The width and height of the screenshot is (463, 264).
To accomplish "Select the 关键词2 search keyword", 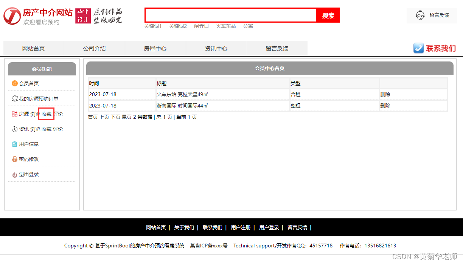I will (178, 26).
